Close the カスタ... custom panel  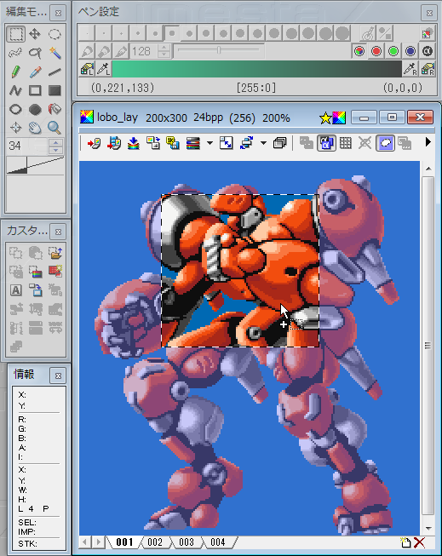pos(58,232)
